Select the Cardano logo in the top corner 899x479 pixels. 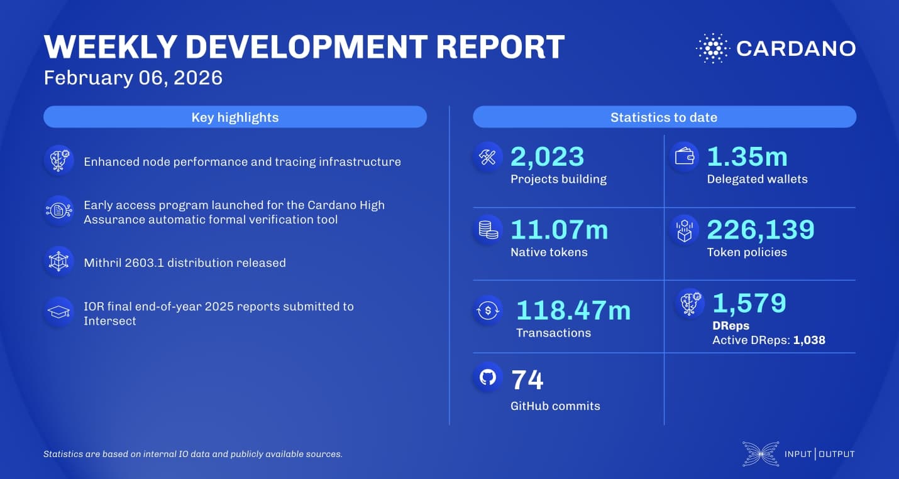click(776, 48)
